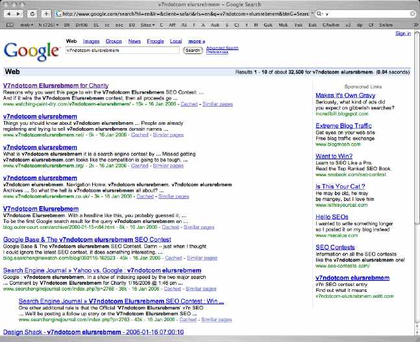Open the 'SEO Contests' sponsored link

(335, 247)
